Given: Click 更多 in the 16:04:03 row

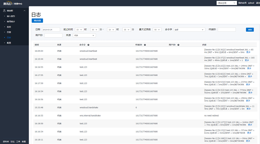Looking at the screenshot, I should pos(248,52).
